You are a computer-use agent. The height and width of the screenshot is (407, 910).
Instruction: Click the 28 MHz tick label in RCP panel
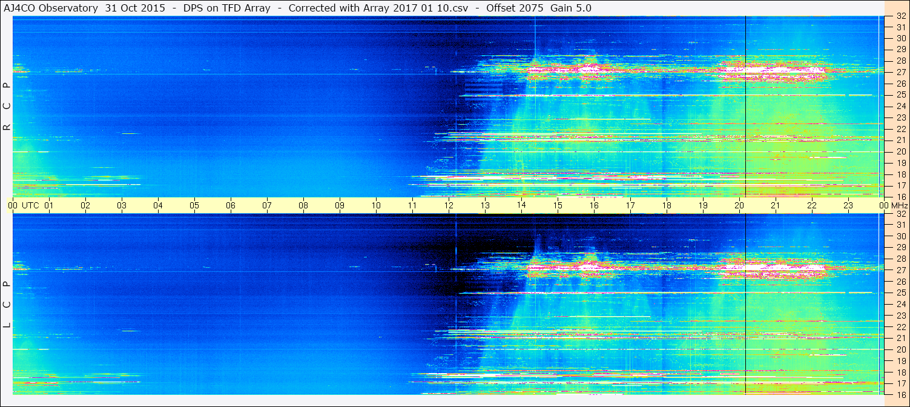900,61
